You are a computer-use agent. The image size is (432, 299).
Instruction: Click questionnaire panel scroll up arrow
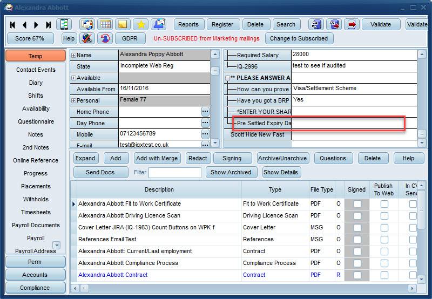pos(422,54)
